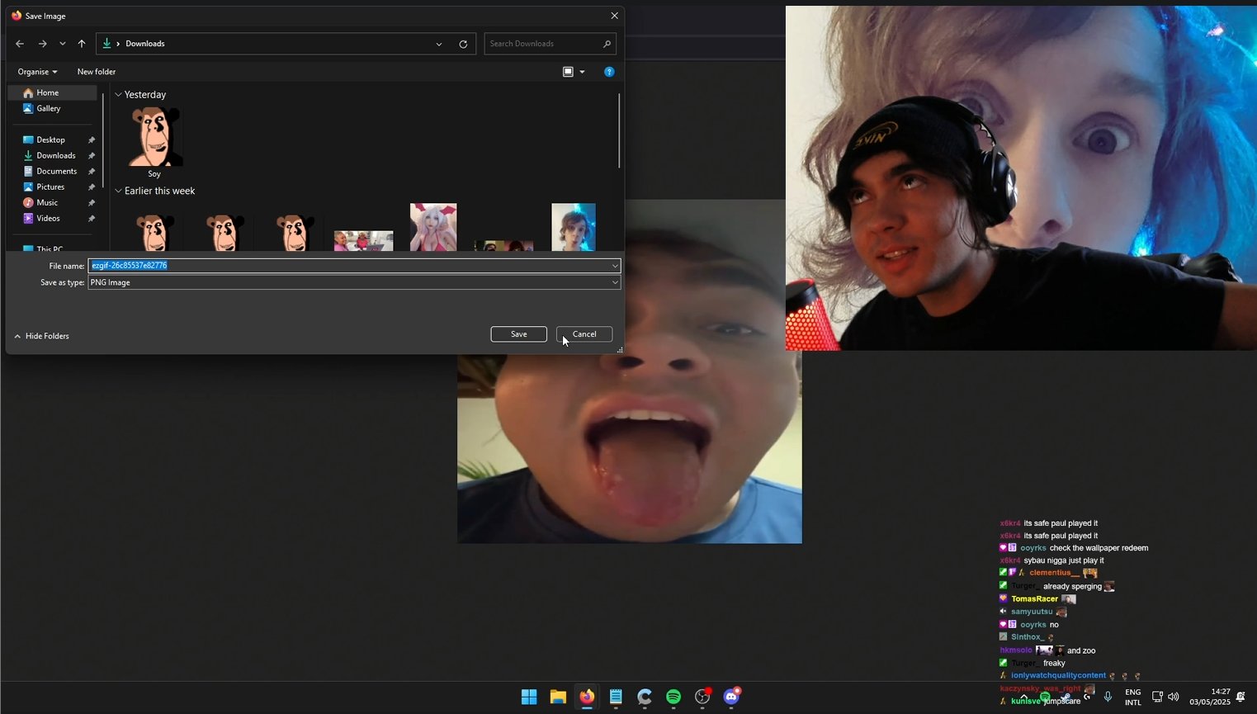
Task: Open network status tray icon
Action: coord(1157,697)
